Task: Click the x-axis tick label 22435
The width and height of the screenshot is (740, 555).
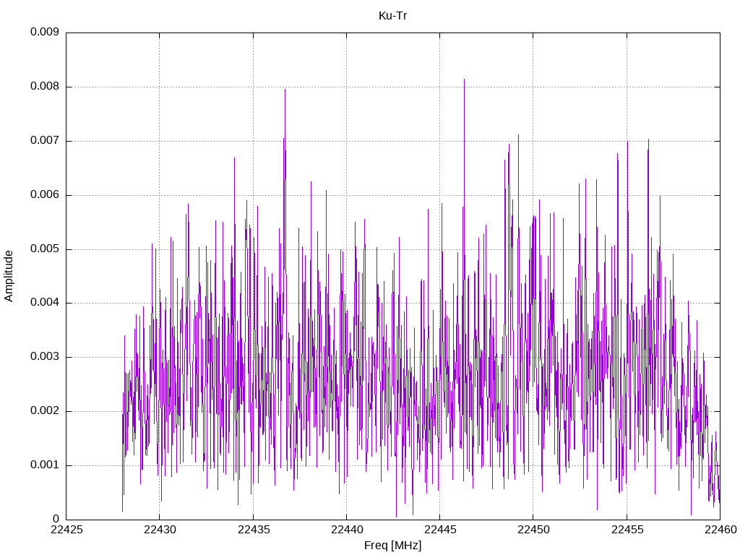Action: (254, 530)
